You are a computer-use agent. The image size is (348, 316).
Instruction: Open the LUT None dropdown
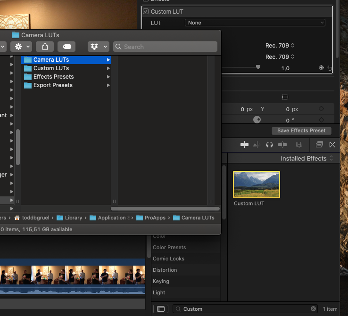[x=255, y=23]
